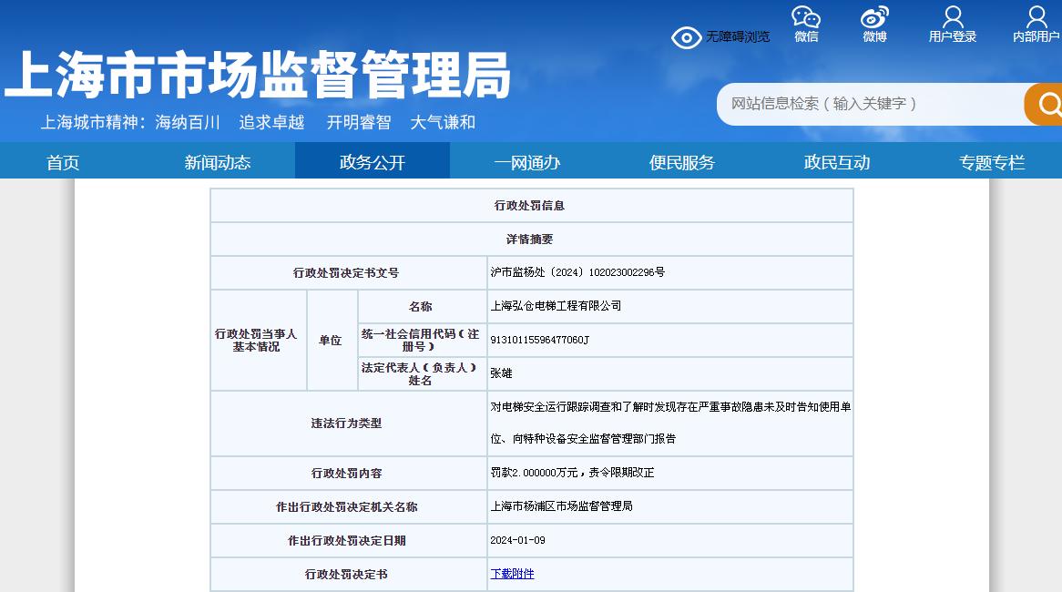Open the WeChat (微信) icon

pyautogui.click(x=806, y=17)
